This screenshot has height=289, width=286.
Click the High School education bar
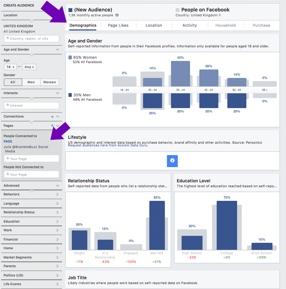192,243
